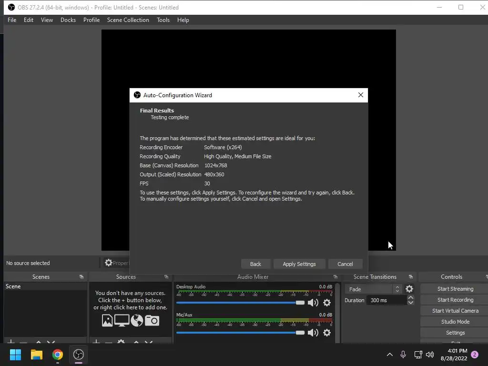Click Start Streaming button
The image size is (488, 366).
(x=455, y=289)
